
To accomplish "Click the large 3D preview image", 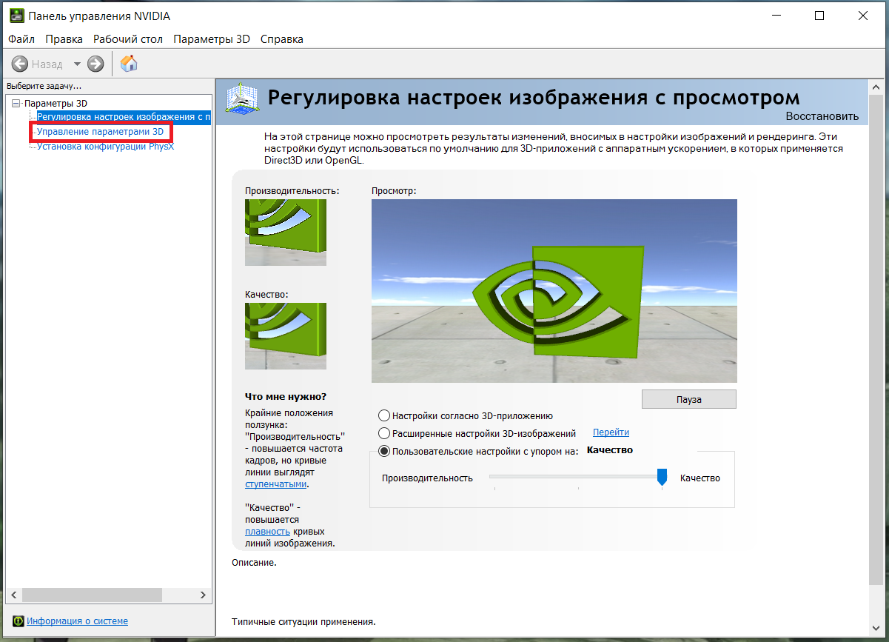I will [x=554, y=291].
